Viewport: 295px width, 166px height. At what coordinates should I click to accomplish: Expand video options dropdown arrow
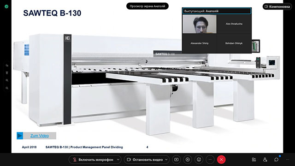pyautogui.click(x=166, y=160)
